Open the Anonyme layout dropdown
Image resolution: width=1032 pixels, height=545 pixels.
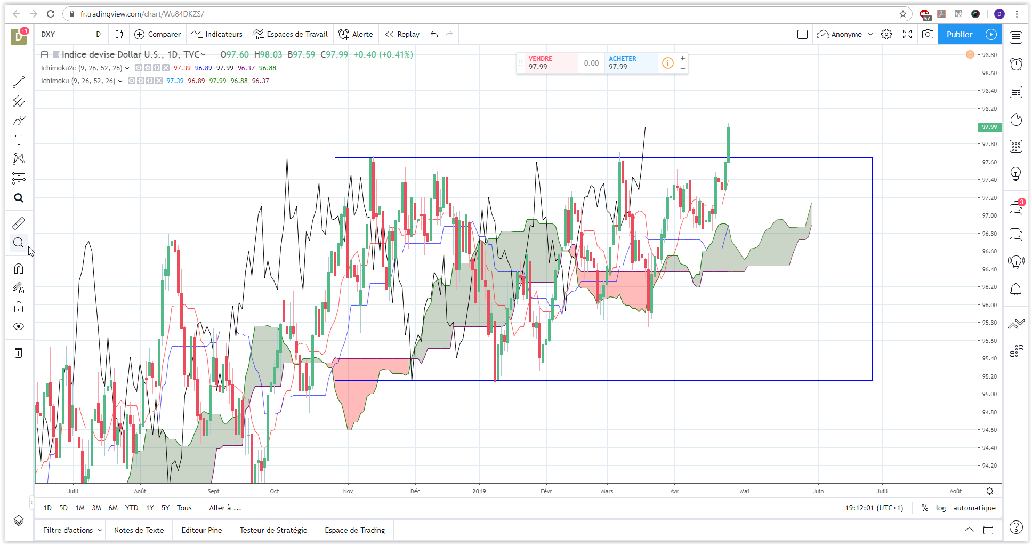point(845,34)
